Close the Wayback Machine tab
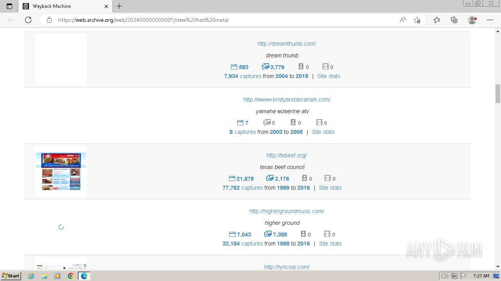Viewport: 501px width, 281px height. pyautogui.click(x=106, y=6)
